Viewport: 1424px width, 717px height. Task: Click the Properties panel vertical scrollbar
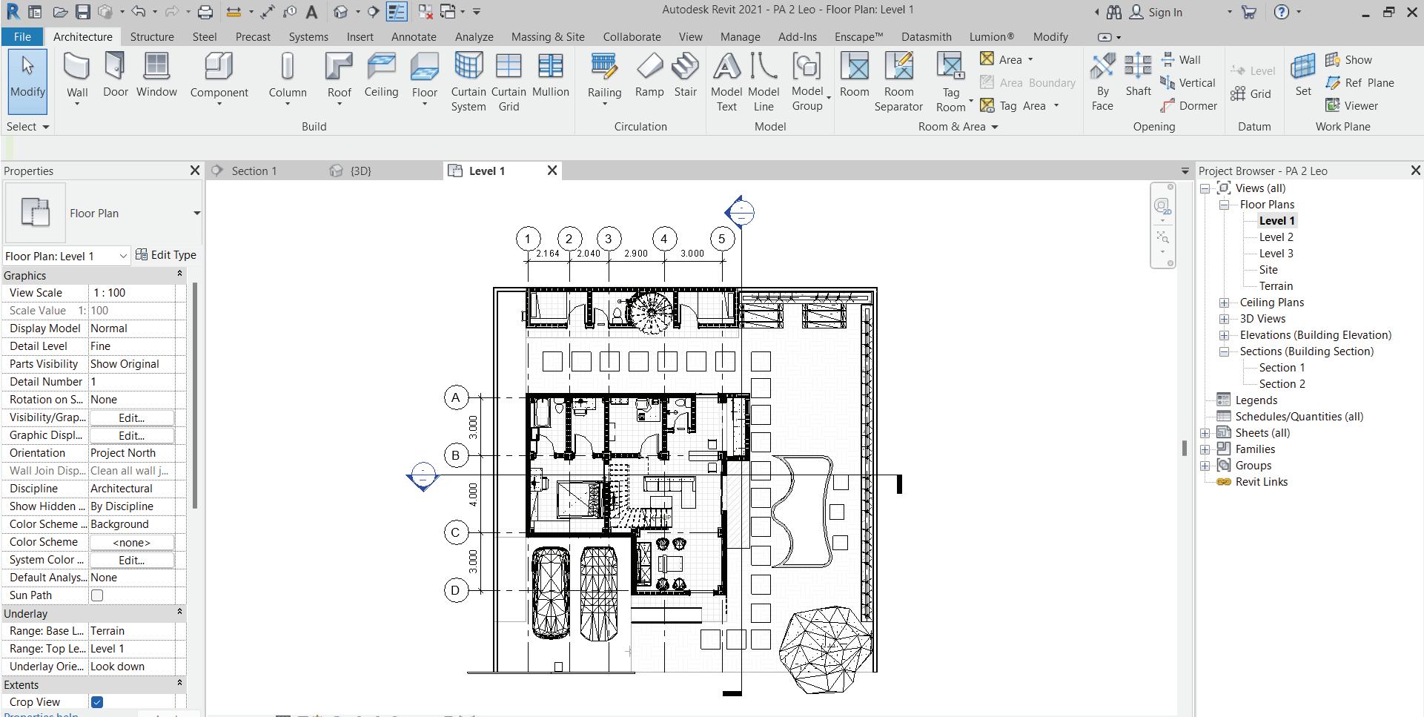pyautogui.click(x=195, y=396)
